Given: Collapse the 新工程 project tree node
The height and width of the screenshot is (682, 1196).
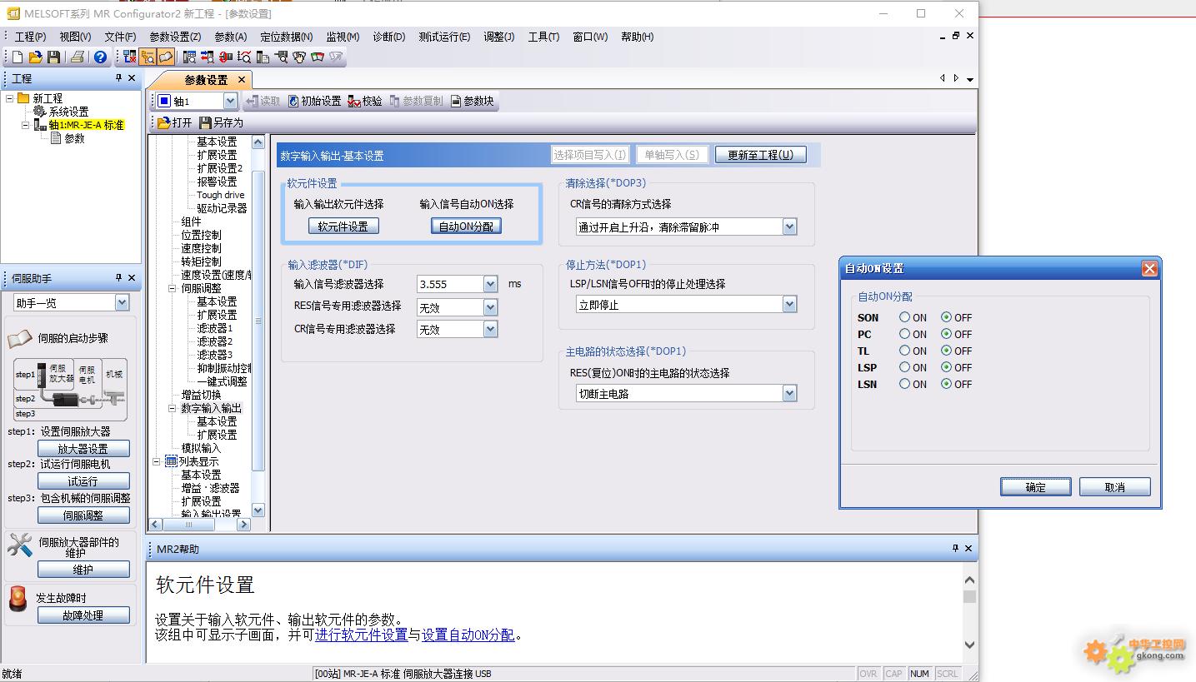Looking at the screenshot, I should pos(10,97).
